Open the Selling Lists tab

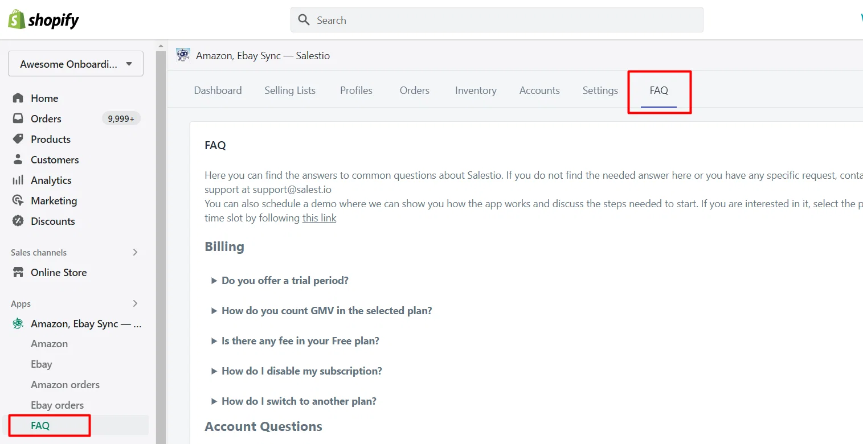[x=290, y=91]
